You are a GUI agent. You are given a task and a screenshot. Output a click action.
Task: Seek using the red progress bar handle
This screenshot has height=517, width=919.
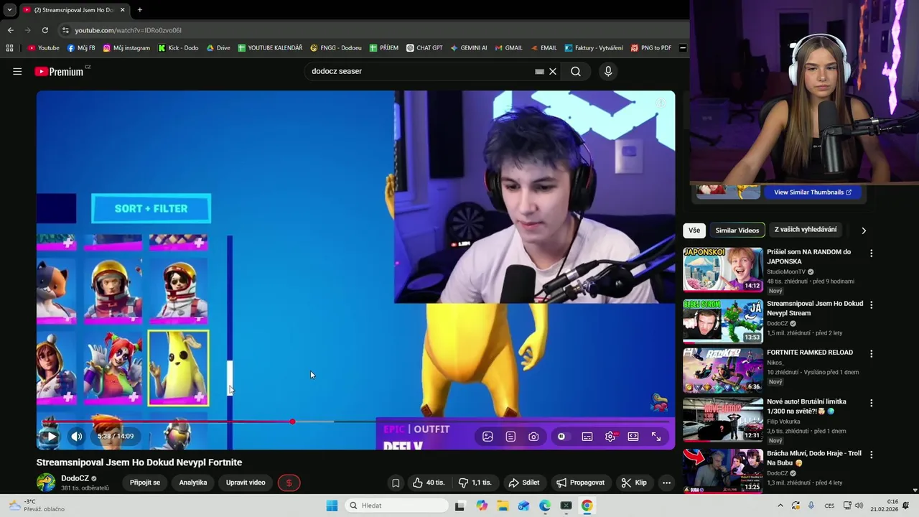coord(292,421)
